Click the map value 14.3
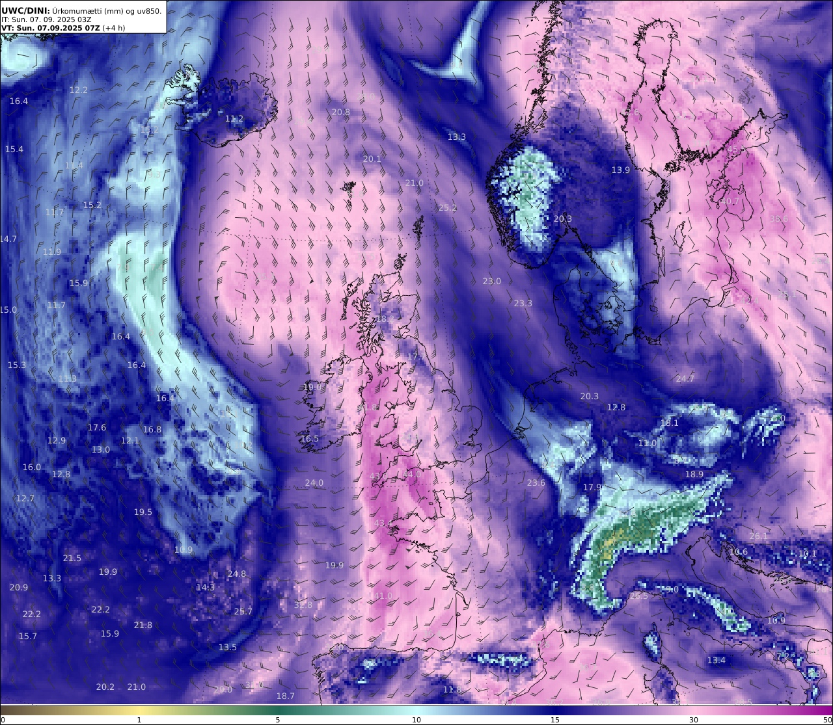The image size is (833, 725). pos(206,588)
